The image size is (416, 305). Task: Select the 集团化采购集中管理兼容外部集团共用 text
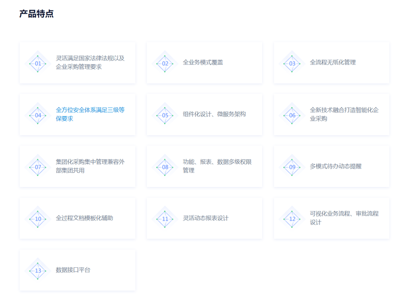coord(90,166)
